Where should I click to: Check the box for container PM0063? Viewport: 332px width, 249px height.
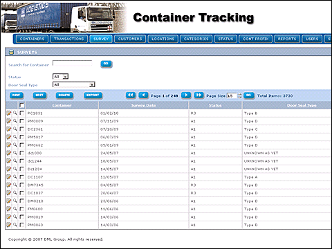click(22, 225)
